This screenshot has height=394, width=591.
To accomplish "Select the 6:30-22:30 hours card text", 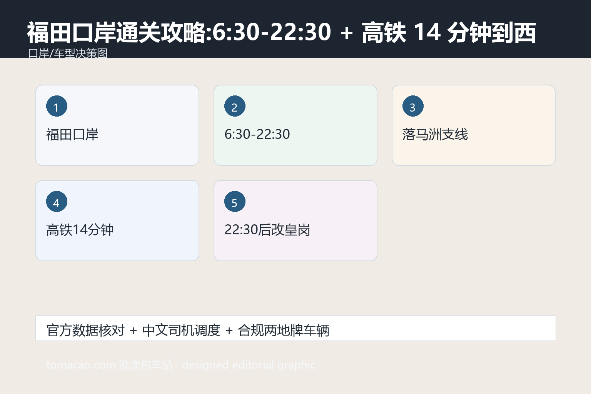I will click(257, 134).
